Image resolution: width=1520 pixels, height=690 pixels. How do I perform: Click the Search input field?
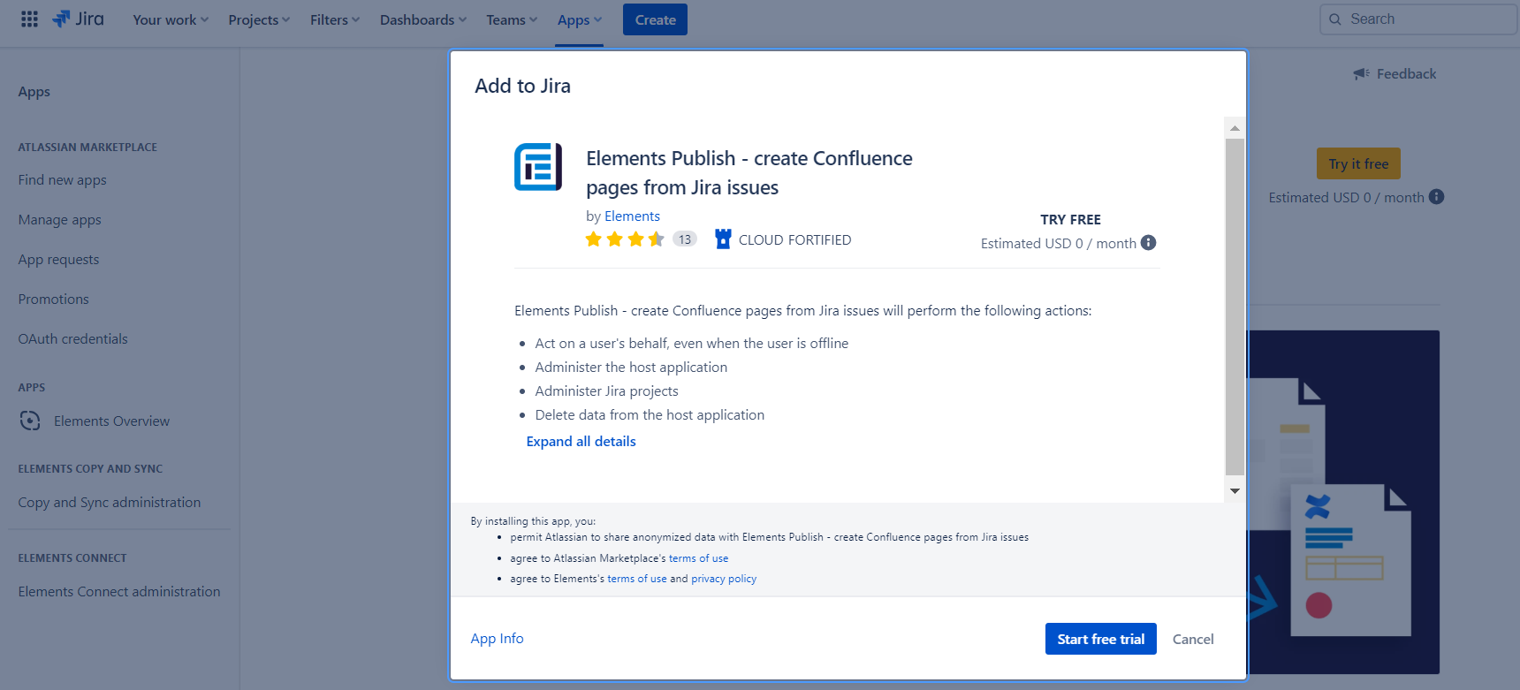[x=1423, y=19]
